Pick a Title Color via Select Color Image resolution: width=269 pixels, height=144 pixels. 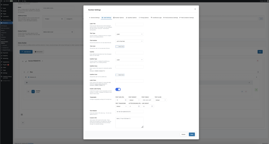[120, 46]
